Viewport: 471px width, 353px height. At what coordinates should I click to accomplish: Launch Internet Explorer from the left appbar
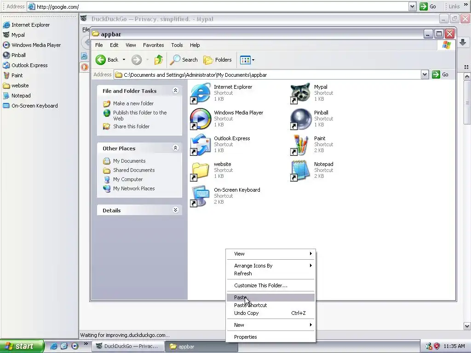click(26, 25)
